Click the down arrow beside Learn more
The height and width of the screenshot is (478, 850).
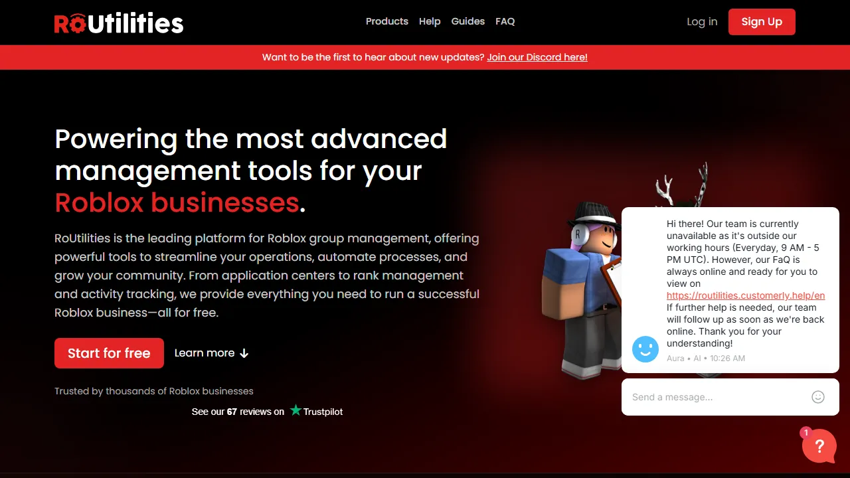coord(244,353)
